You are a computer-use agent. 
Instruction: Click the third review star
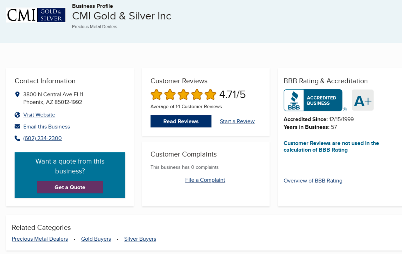[183, 95]
